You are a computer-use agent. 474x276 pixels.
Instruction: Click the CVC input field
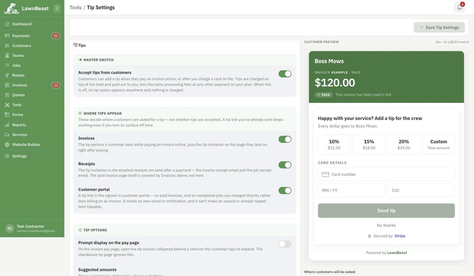(x=421, y=190)
